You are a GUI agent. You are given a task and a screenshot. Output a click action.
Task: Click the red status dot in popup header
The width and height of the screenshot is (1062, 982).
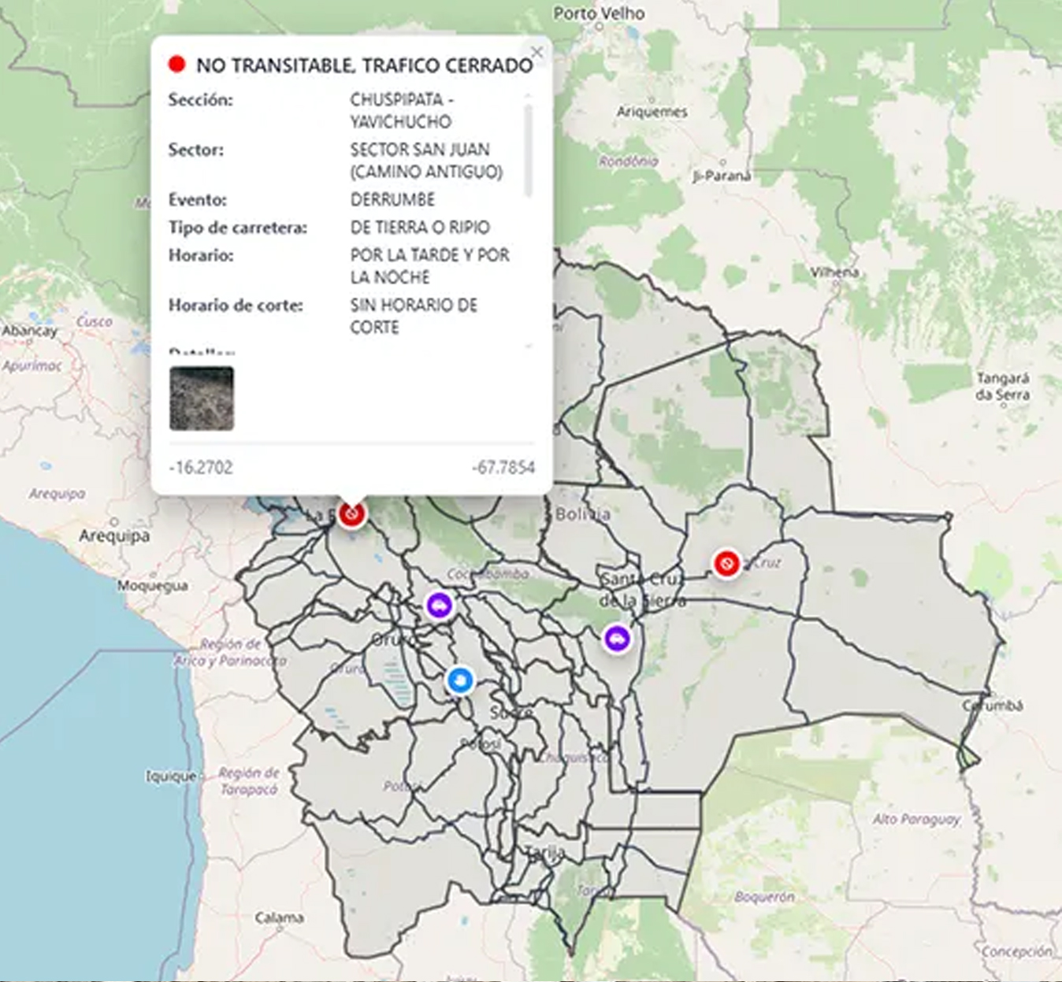click(176, 65)
